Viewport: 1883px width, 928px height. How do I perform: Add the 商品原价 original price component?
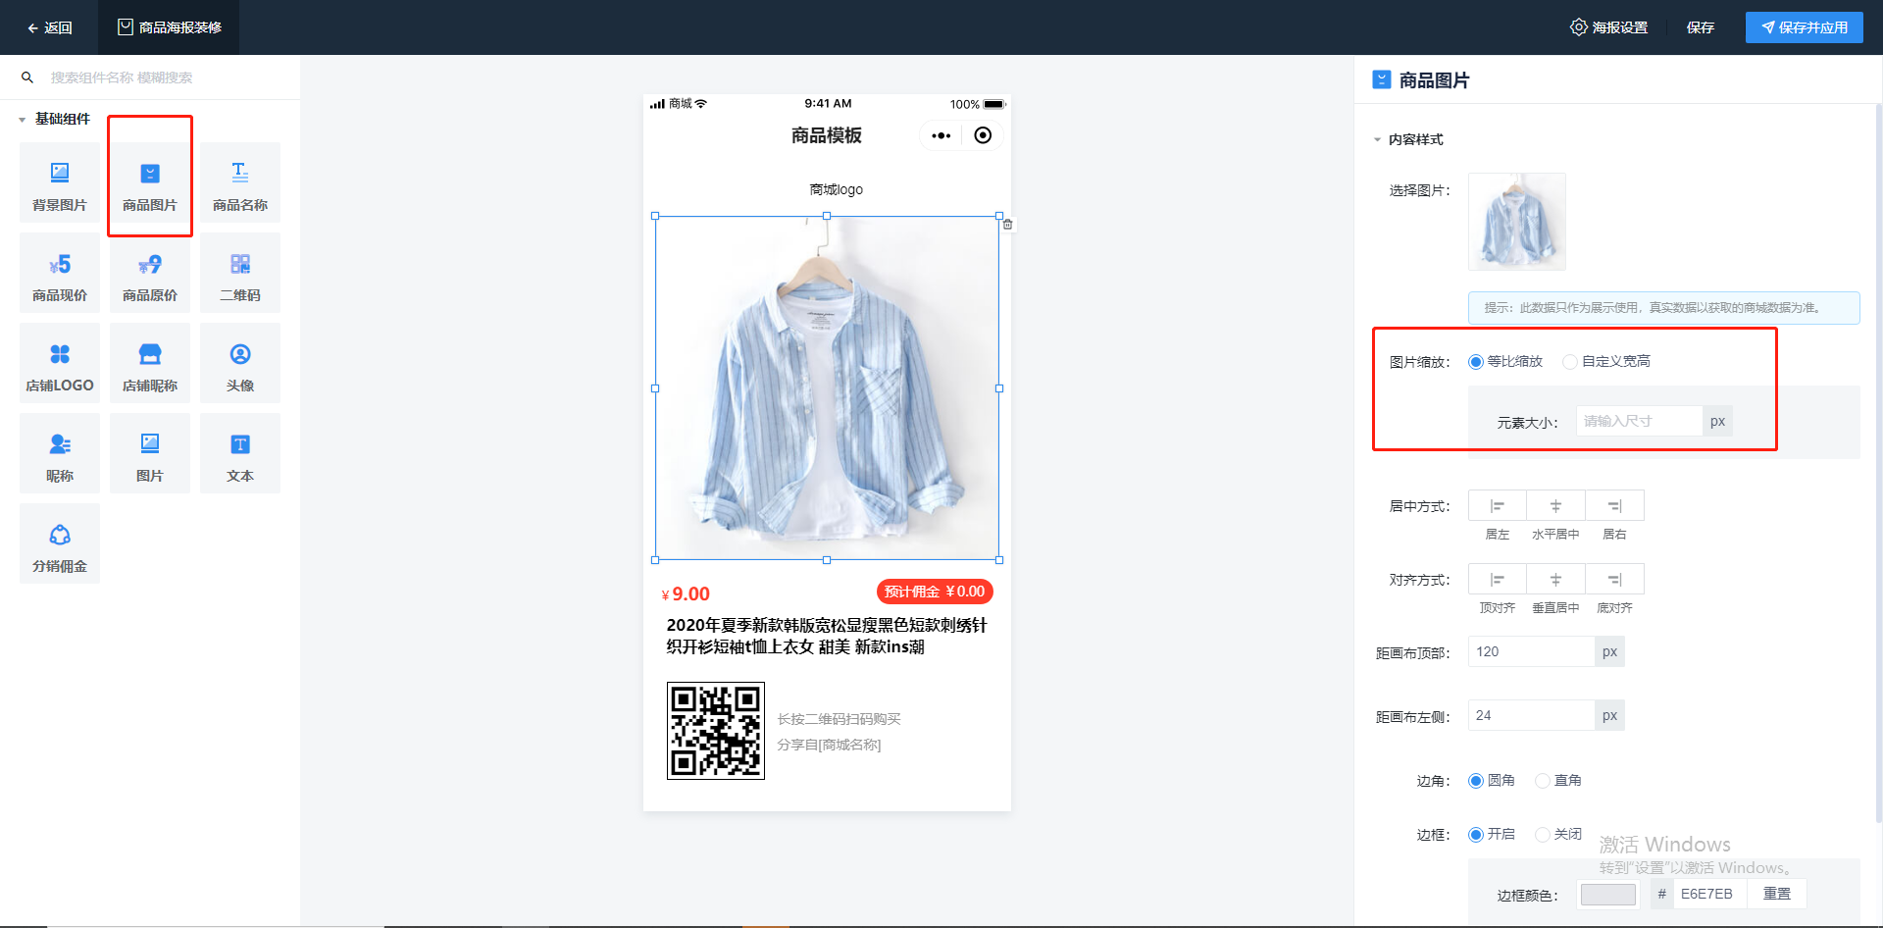(150, 273)
